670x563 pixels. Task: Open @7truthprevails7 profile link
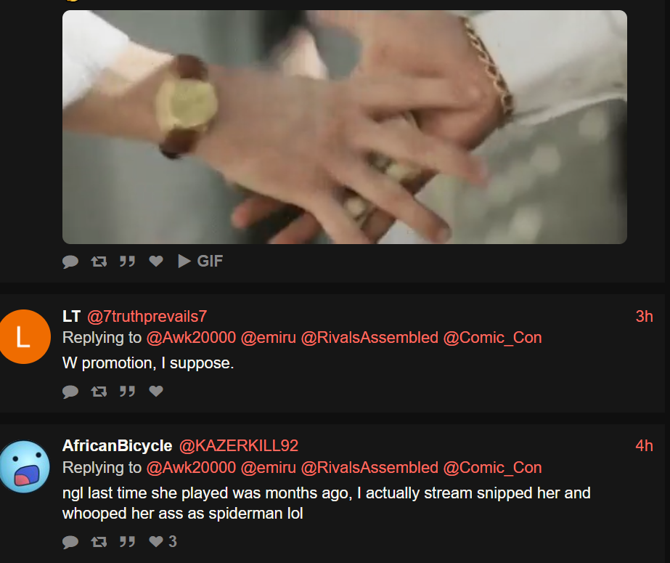click(x=147, y=316)
